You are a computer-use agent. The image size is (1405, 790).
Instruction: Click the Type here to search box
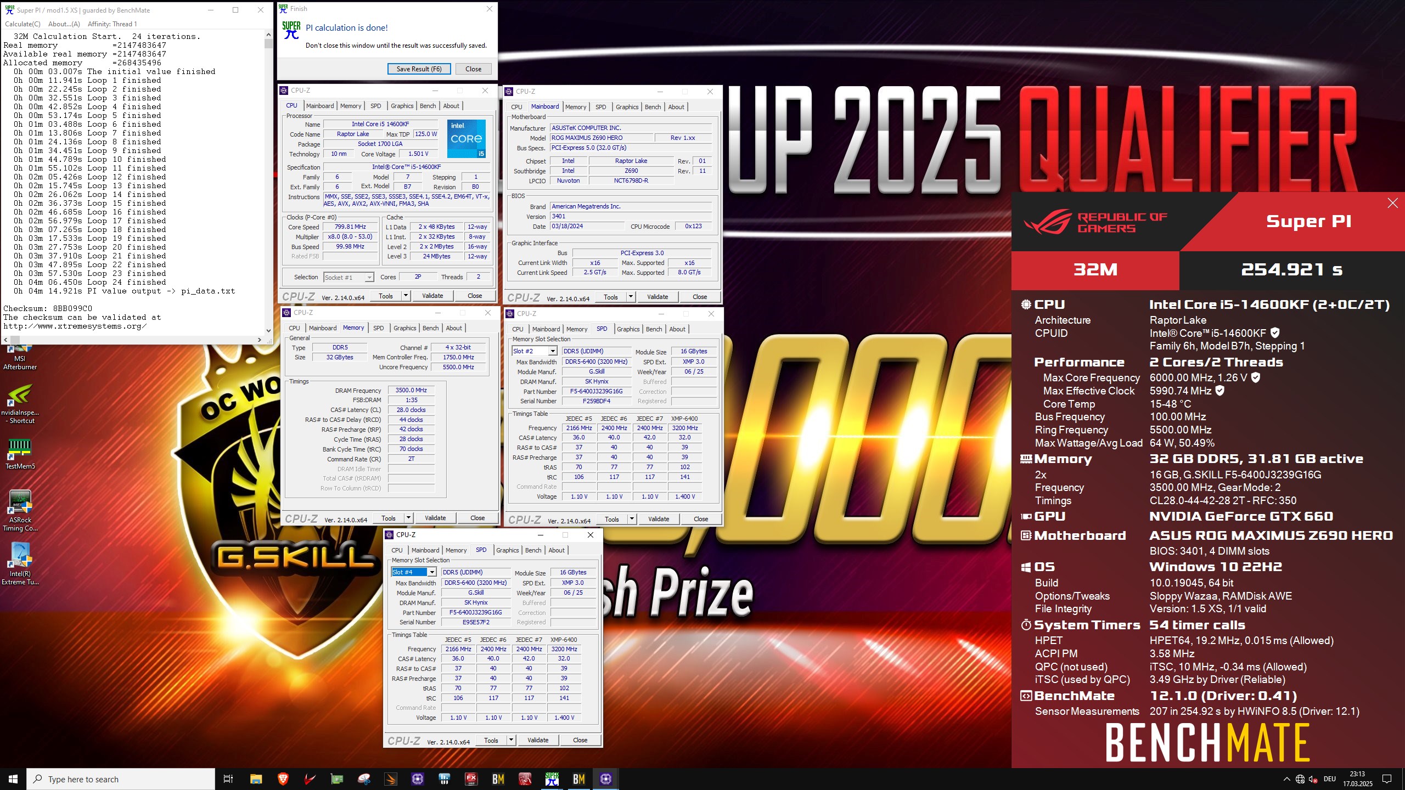(121, 779)
